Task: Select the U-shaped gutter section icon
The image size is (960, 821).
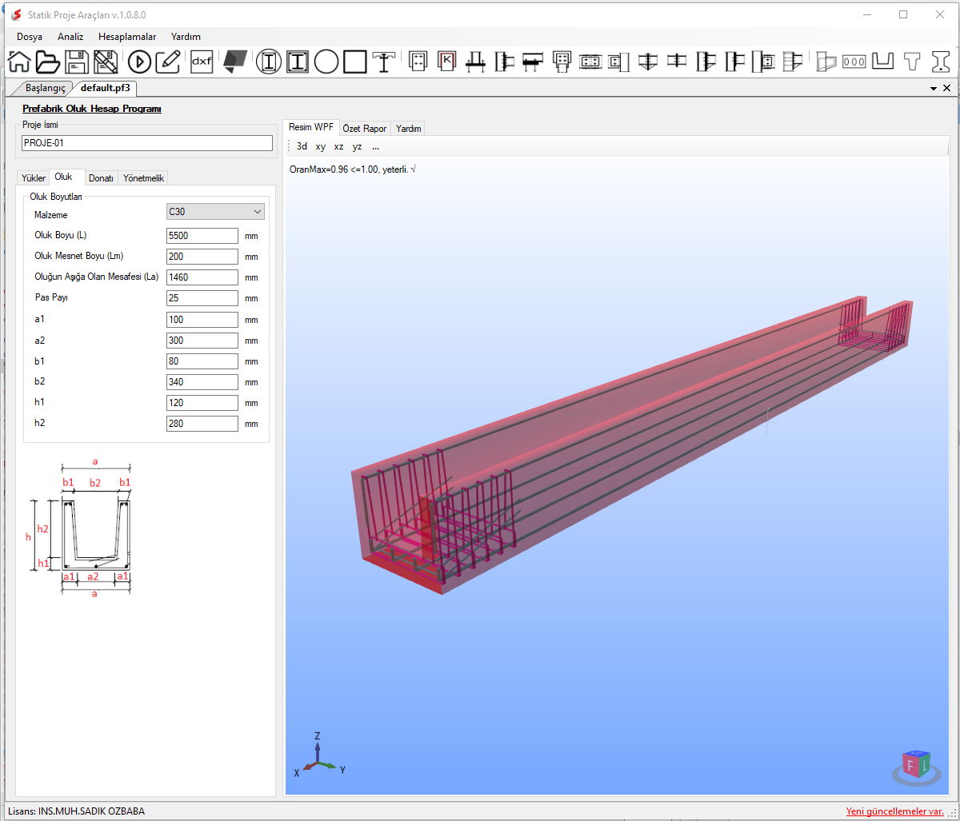Action: [883, 62]
